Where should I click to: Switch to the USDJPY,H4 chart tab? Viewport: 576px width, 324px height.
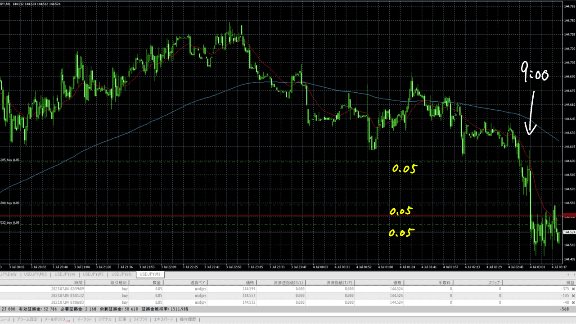tap(65, 274)
